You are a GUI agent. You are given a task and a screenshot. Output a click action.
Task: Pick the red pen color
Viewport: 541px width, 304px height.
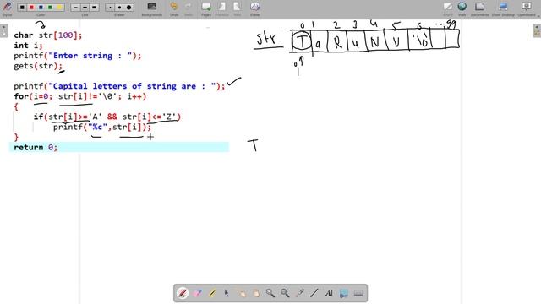click(31, 8)
